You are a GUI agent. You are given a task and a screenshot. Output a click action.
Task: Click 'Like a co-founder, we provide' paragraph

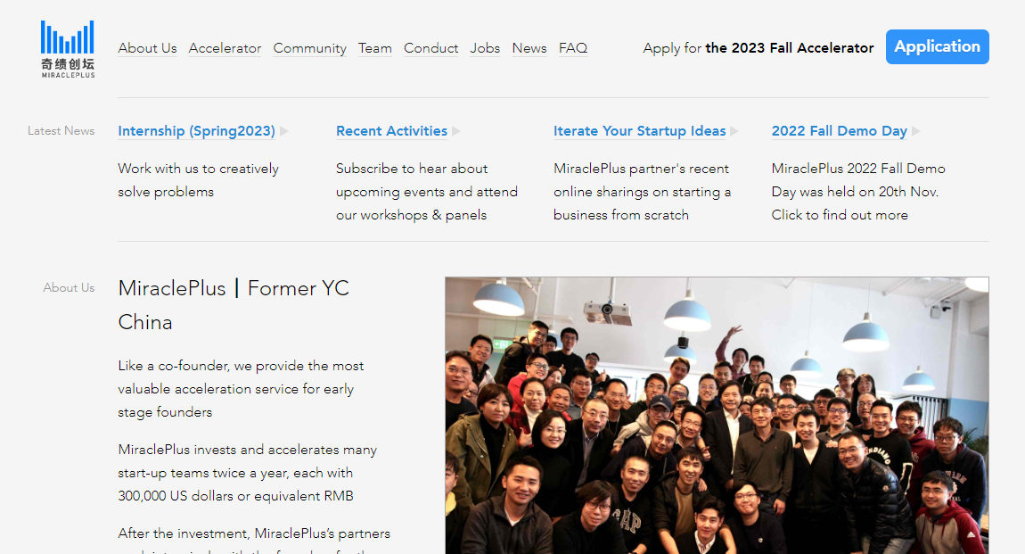pyautogui.click(x=242, y=389)
